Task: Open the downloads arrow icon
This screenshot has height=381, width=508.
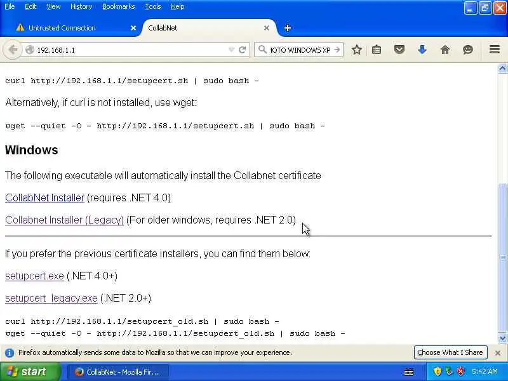Action: click(422, 50)
